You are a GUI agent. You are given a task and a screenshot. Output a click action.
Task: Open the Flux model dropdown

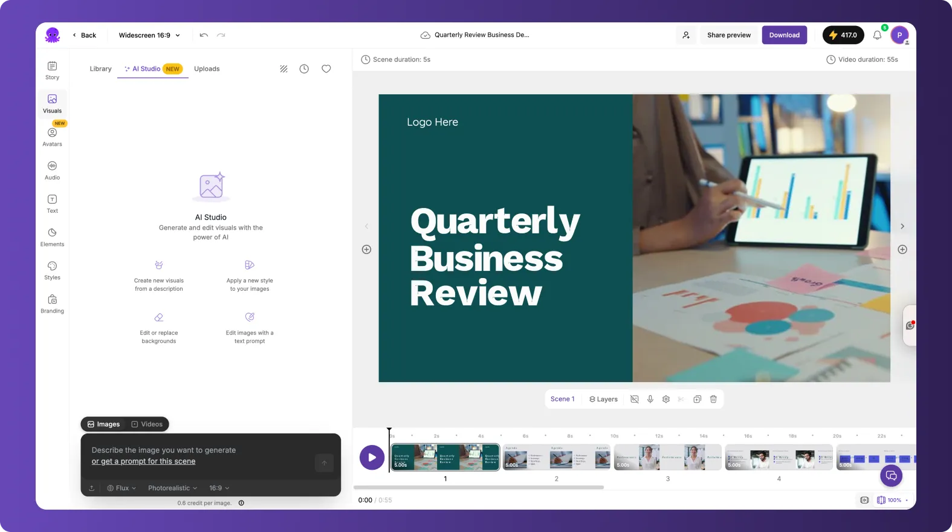(121, 488)
